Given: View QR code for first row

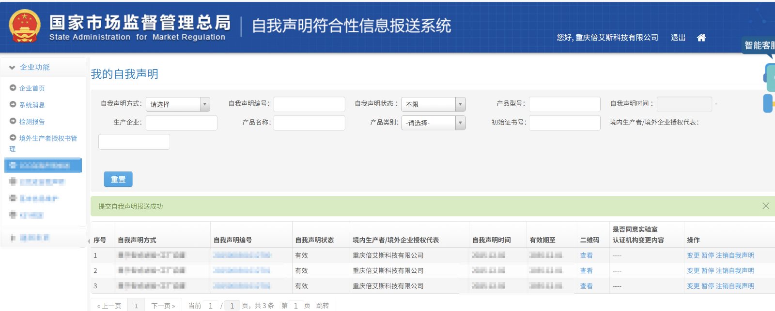Looking at the screenshot, I should tap(586, 255).
